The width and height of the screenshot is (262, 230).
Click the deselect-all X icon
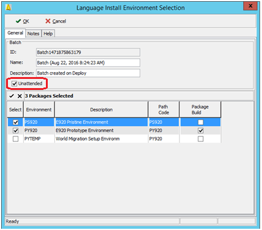coord(20,96)
